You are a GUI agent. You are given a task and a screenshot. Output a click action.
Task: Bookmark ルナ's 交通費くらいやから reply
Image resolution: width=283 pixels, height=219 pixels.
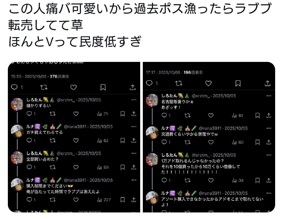point(257,142)
